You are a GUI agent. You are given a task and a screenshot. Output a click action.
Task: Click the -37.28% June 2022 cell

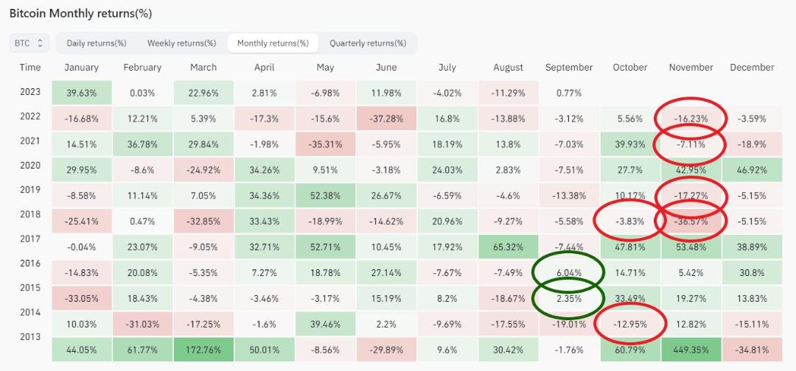click(385, 119)
